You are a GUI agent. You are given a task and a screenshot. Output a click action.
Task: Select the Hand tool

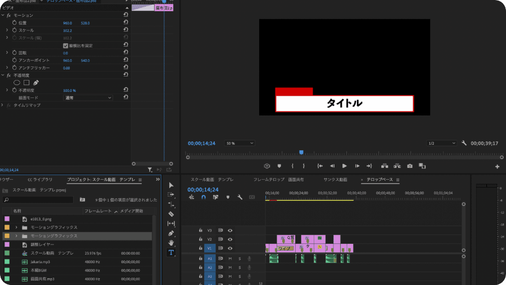coord(171,243)
